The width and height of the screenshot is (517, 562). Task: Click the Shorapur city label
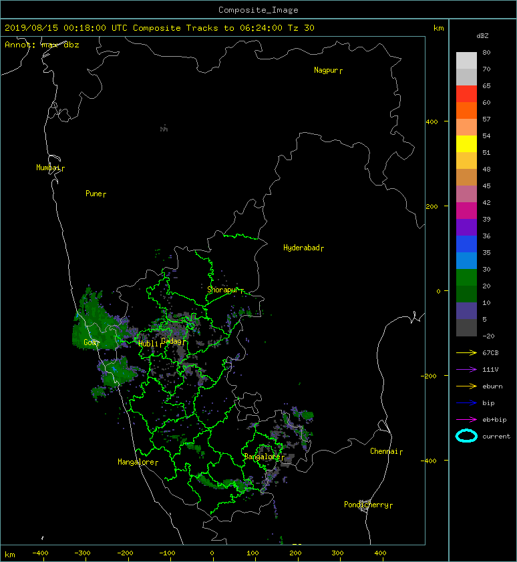pos(223,290)
